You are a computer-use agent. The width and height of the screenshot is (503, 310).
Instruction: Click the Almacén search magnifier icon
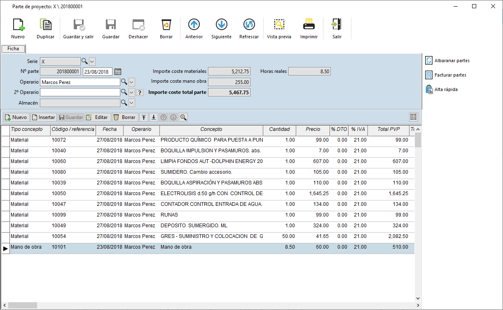coord(124,103)
